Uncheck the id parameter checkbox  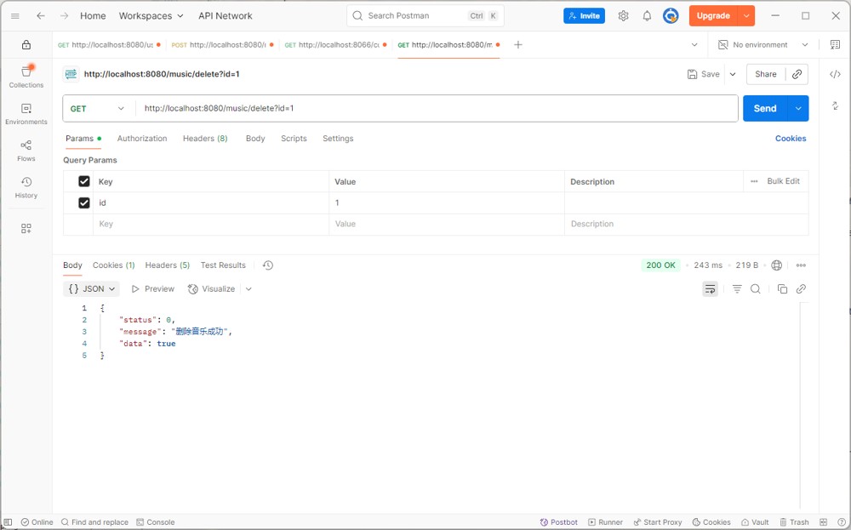coord(84,202)
